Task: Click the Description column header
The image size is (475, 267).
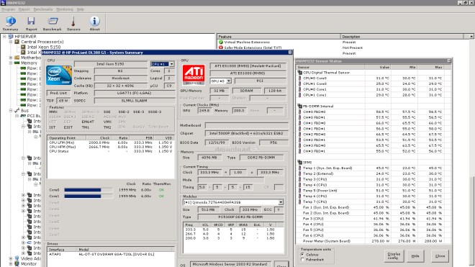Action: click(402, 37)
